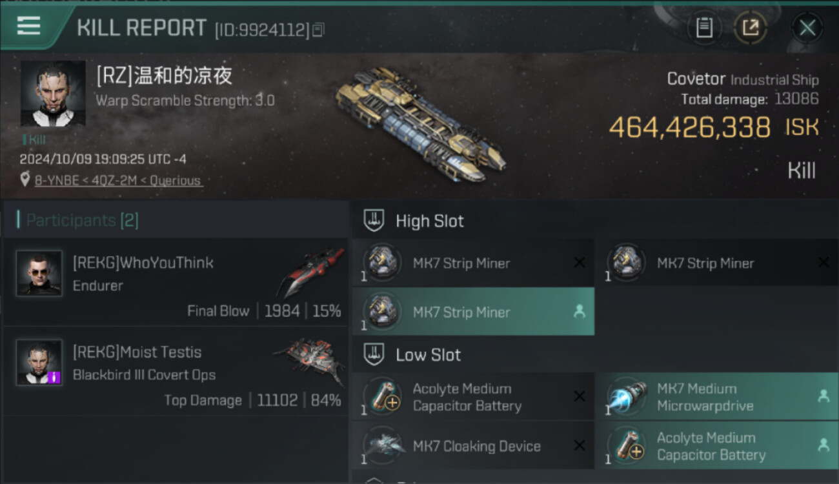Image resolution: width=839 pixels, height=484 pixels.
Task: Select the MK7 Medium Microwarpdrive module
Action: click(716, 397)
